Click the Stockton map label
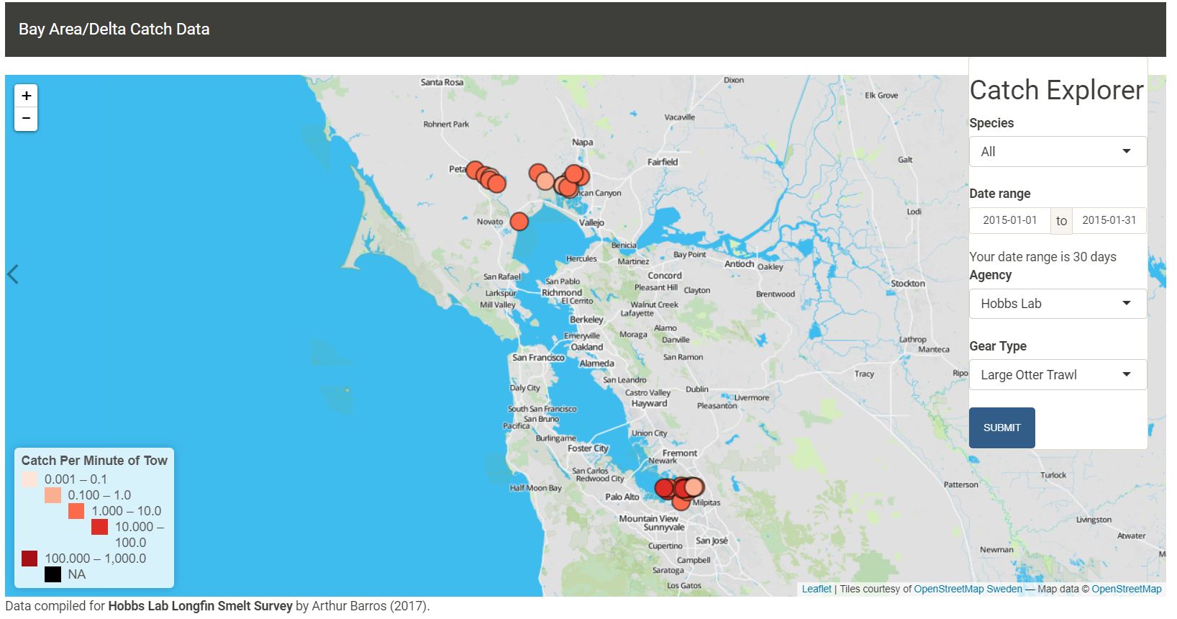This screenshot has width=1177, height=619. tap(908, 284)
